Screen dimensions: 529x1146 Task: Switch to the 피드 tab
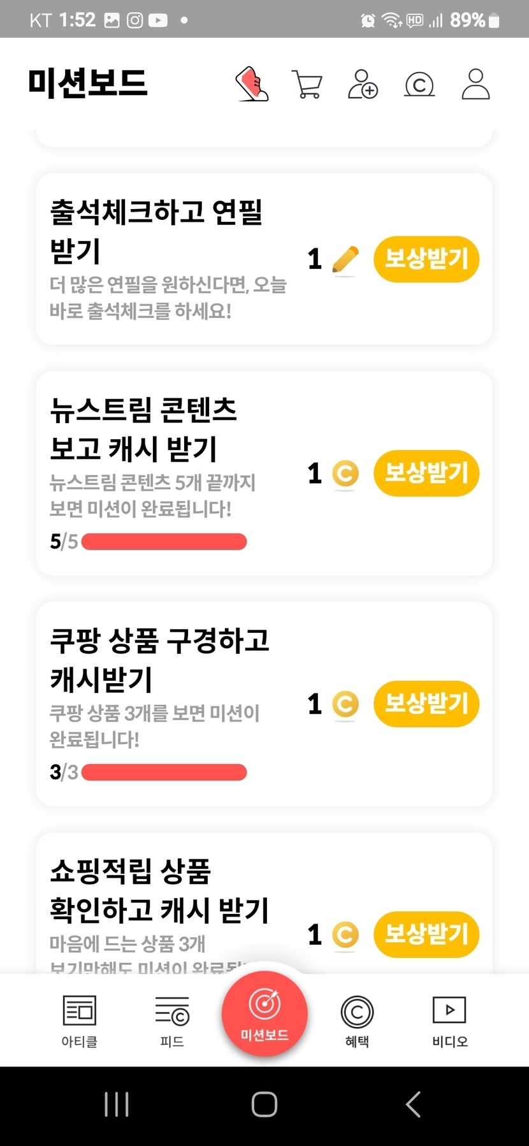[x=172, y=1021]
